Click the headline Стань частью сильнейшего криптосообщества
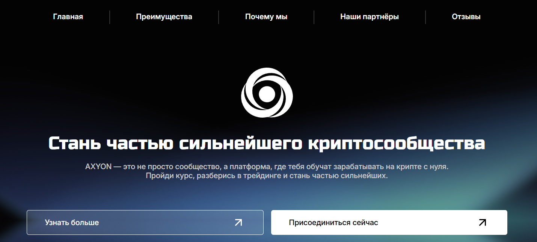Screen dimensions: 537x242 point(267,144)
